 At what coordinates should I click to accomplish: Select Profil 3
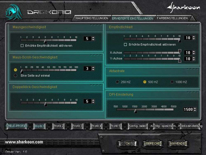pos(77,126)
